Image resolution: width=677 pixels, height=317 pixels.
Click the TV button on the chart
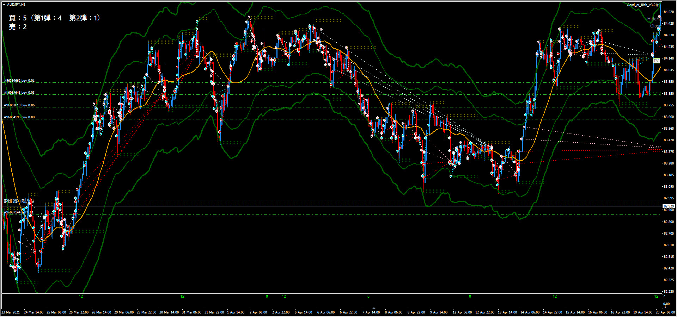tap(656, 61)
